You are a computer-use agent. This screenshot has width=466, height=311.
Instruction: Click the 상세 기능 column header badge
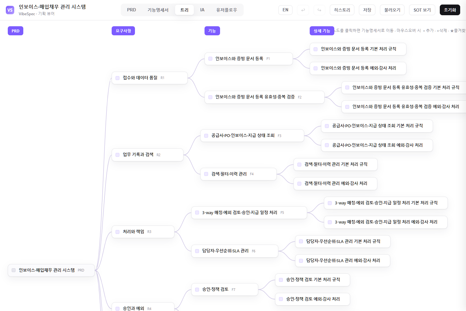click(x=322, y=31)
